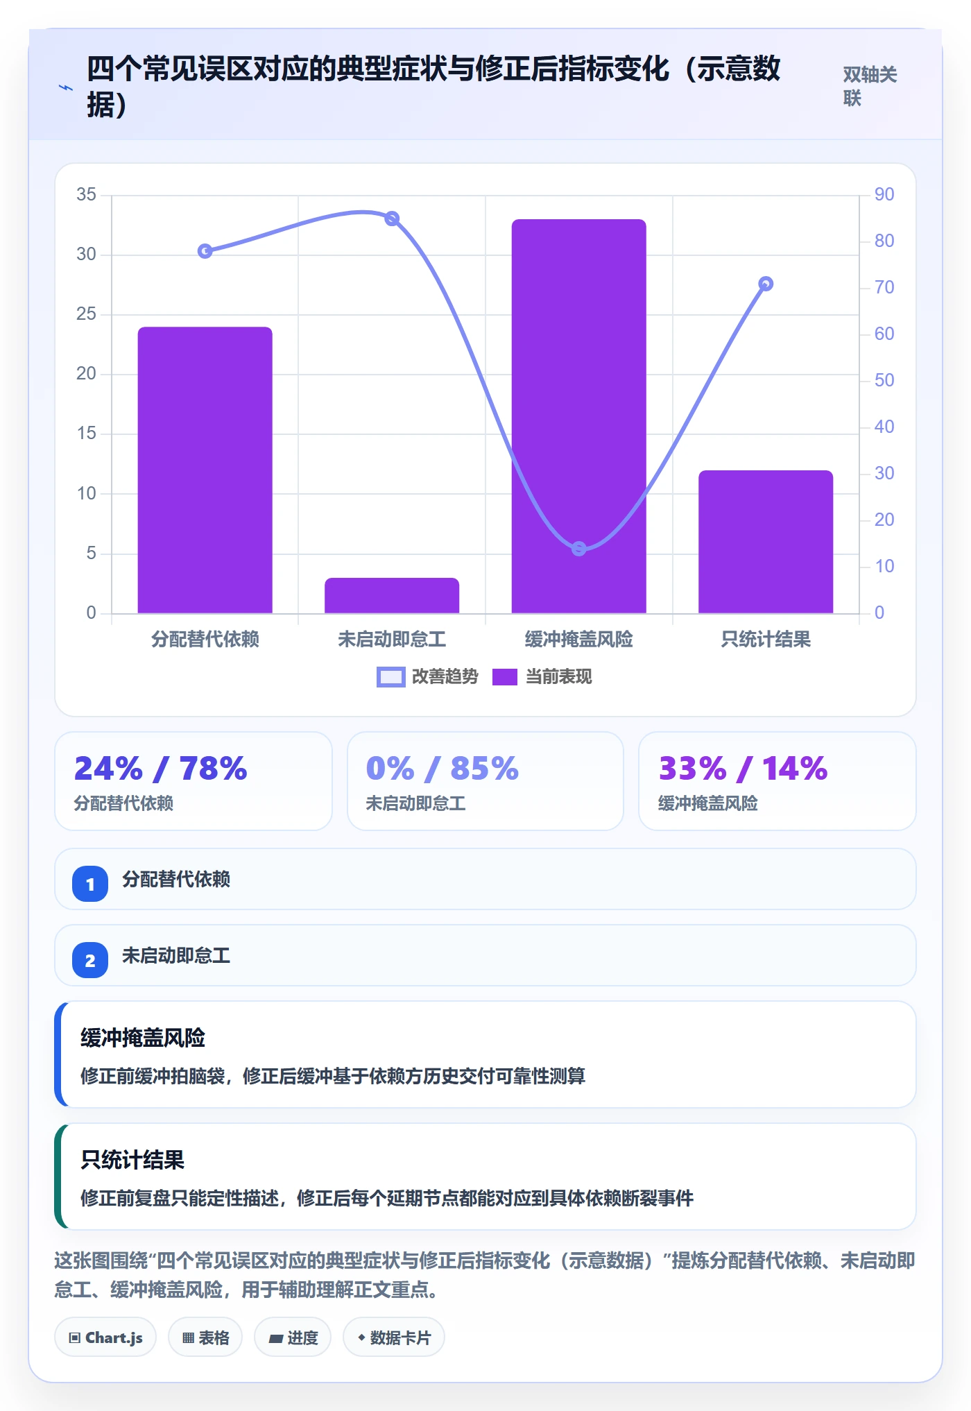971x1411 pixels.
Task: Select the tallest 缓冲掩盖风险 bar
Action: [579, 416]
